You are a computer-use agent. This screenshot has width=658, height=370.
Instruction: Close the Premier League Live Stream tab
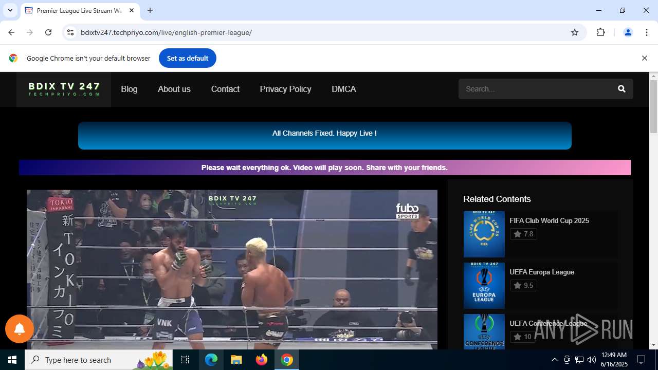pos(132,10)
